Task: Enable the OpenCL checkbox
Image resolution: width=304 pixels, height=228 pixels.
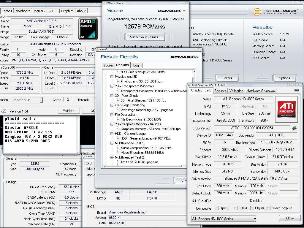Action: click(x=217, y=208)
